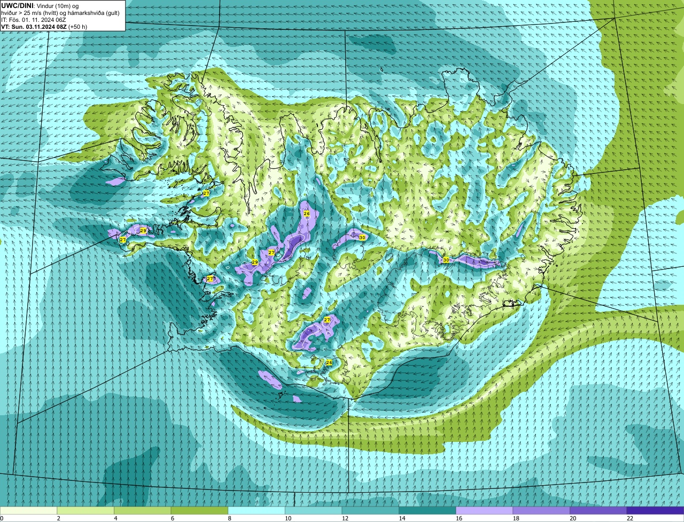The width and height of the screenshot is (684, 522).
Task: Click the yellow gust marker 29 on the western peninsula
Action: coord(143,231)
